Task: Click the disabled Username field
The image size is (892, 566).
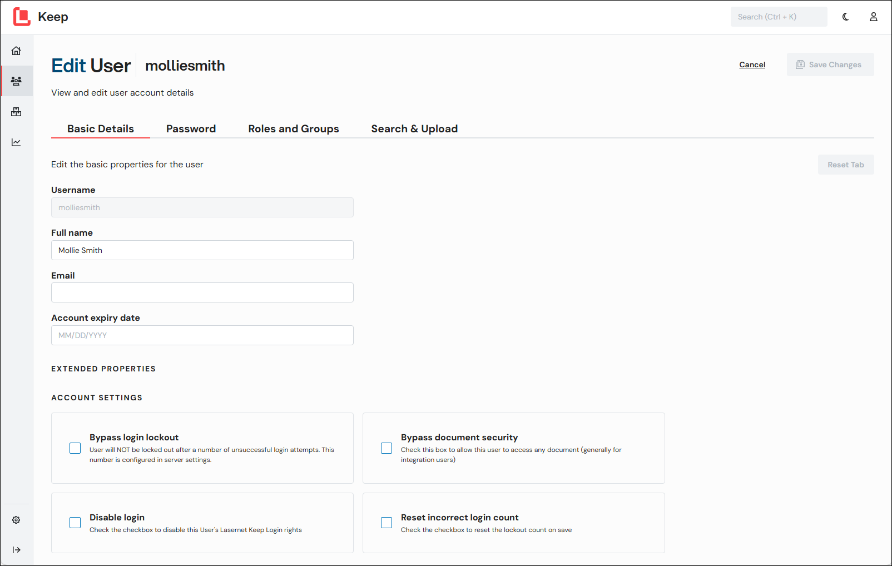Action: coord(202,207)
